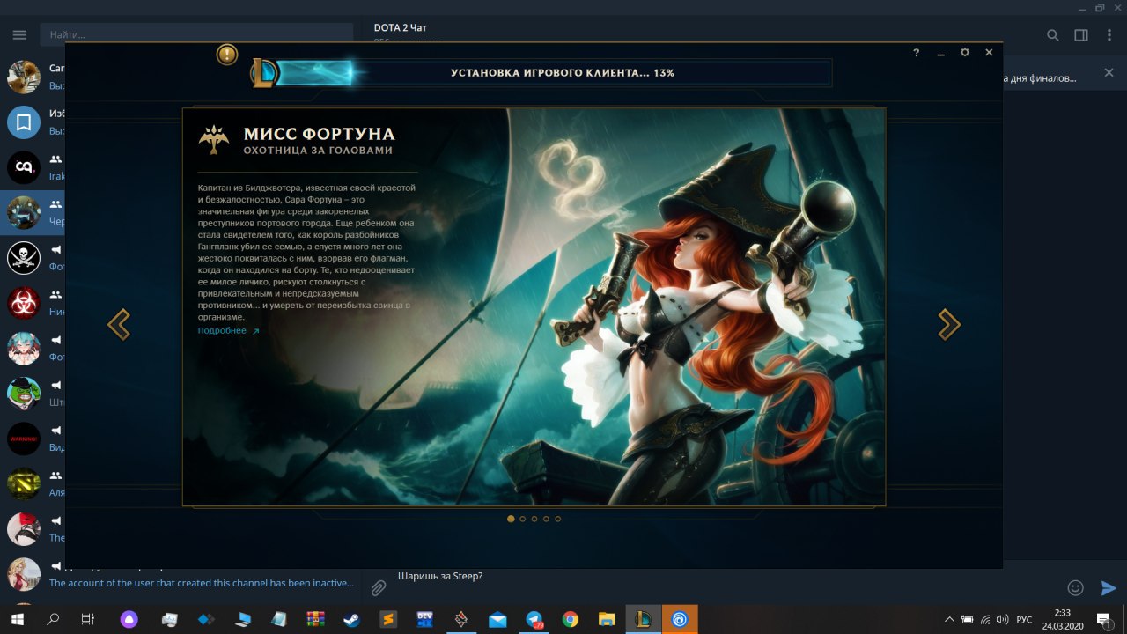Image resolution: width=1127 pixels, height=634 pixels.
Task: Switch input language "РУС"
Action: 1024,619
